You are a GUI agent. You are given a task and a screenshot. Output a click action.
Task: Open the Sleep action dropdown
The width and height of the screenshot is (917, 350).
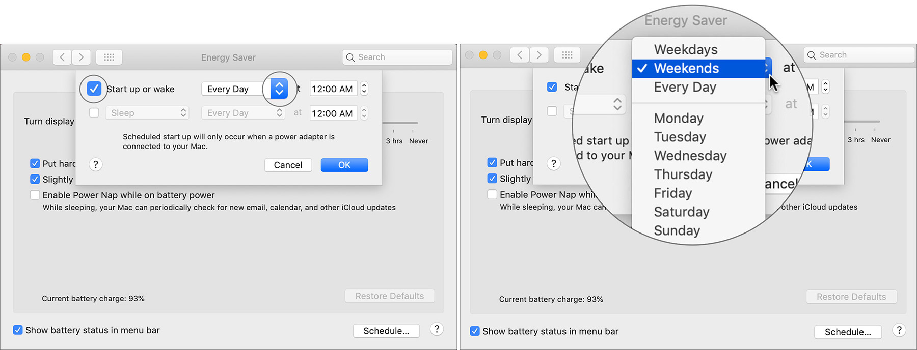(147, 113)
